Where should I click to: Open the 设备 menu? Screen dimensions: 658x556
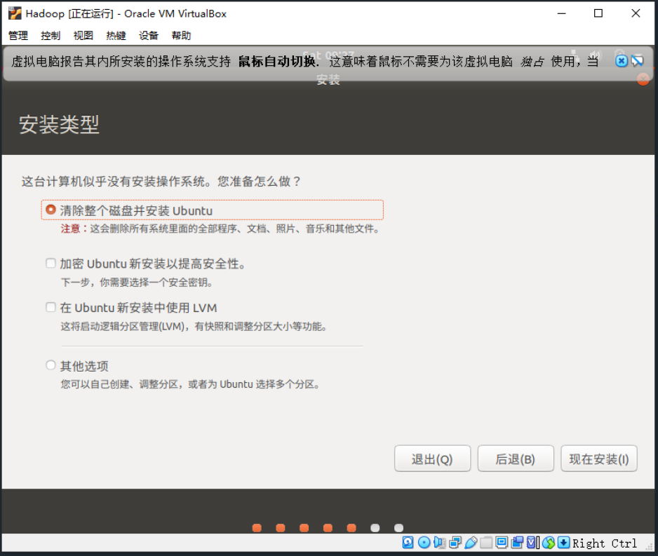click(149, 36)
